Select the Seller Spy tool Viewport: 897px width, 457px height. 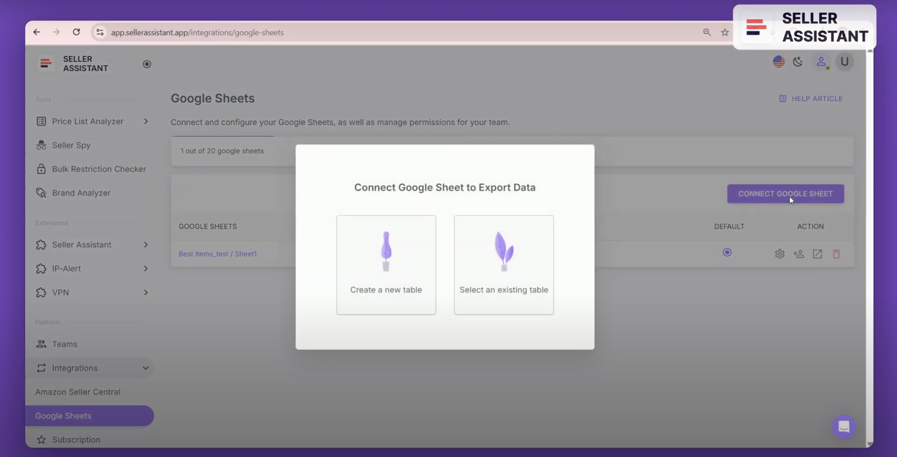click(x=71, y=145)
